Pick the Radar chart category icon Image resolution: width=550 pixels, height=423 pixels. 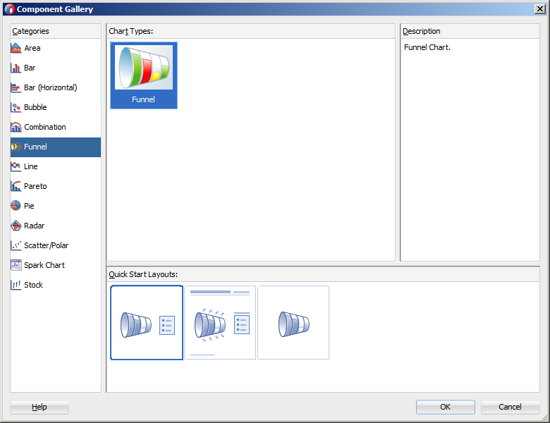tap(16, 226)
